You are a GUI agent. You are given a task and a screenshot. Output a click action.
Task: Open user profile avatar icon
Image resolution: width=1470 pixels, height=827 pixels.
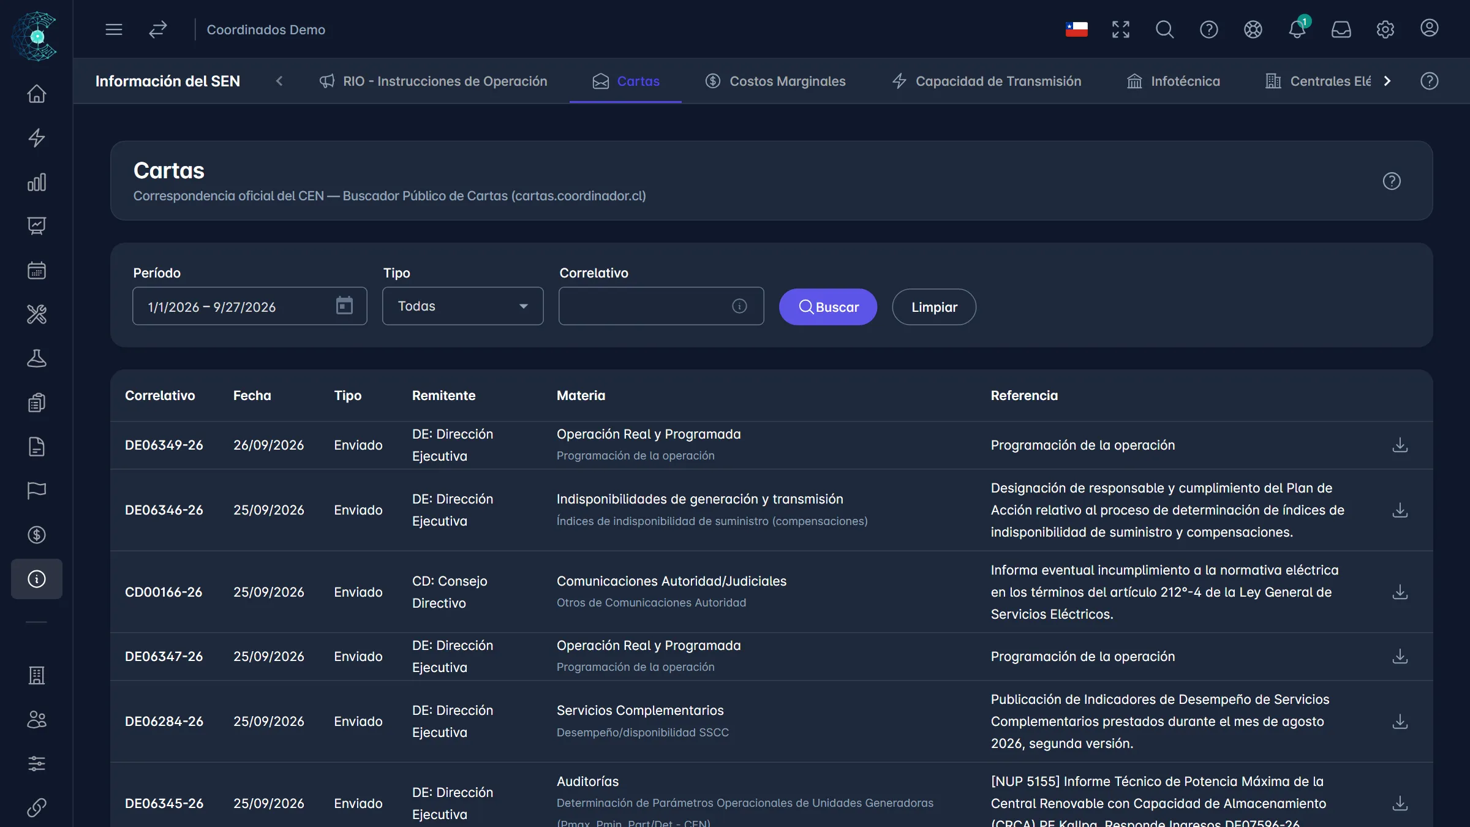coord(1429,28)
